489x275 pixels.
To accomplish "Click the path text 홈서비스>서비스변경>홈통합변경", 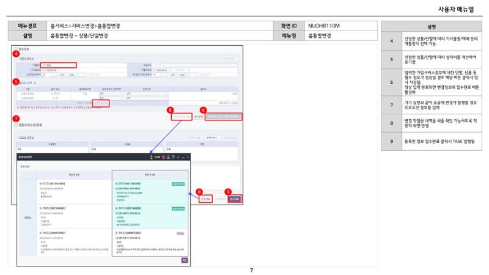I will (x=85, y=26).
